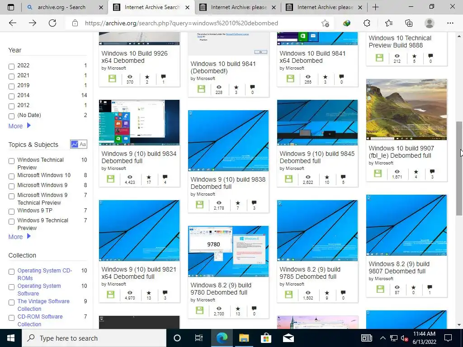Screen dimensions: 463x347
Task: Open the notification center icon
Action: point(448,338)
